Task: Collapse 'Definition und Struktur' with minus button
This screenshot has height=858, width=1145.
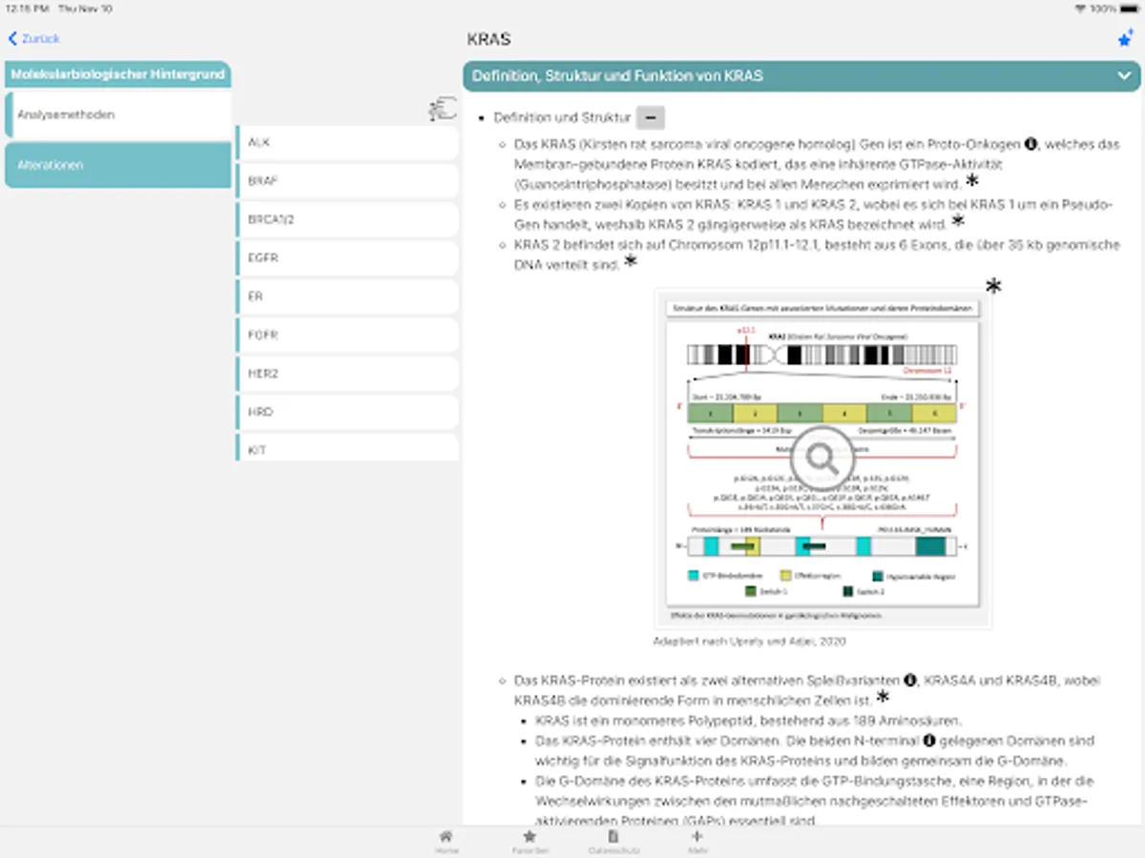Action: (651, 118)
